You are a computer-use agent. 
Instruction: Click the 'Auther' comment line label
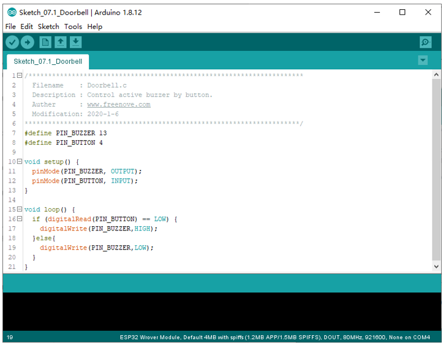tap(44, 104)
